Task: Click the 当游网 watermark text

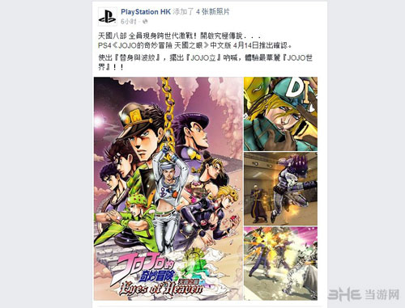Action: point(382,294)
